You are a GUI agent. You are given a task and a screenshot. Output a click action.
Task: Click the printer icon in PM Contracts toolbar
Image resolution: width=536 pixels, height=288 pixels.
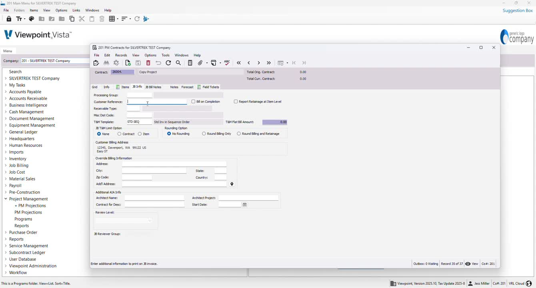click(x=214, y=63)
